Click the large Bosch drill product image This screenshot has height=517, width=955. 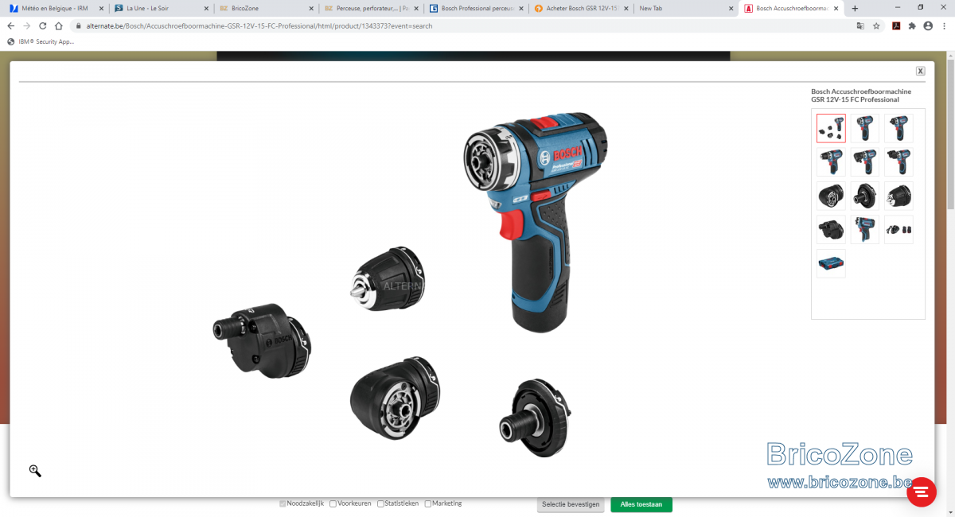[535, 221]
